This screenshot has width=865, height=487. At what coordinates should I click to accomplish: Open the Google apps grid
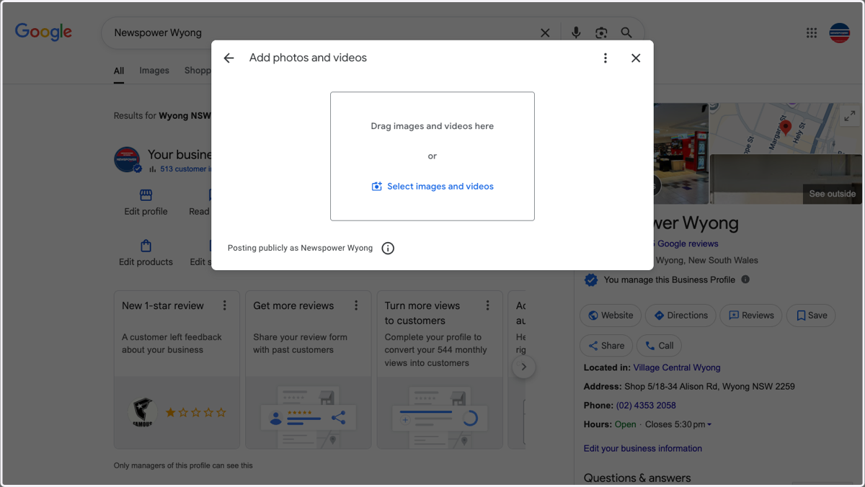click(812, 32)
